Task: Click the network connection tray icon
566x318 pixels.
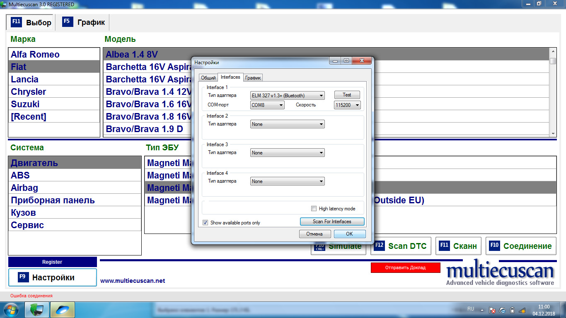Action: pos(502,309)
